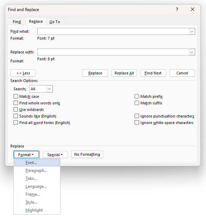Choose Frame... from the Format menu
Viewport: 206px width, 216px height.
(37, 194)
